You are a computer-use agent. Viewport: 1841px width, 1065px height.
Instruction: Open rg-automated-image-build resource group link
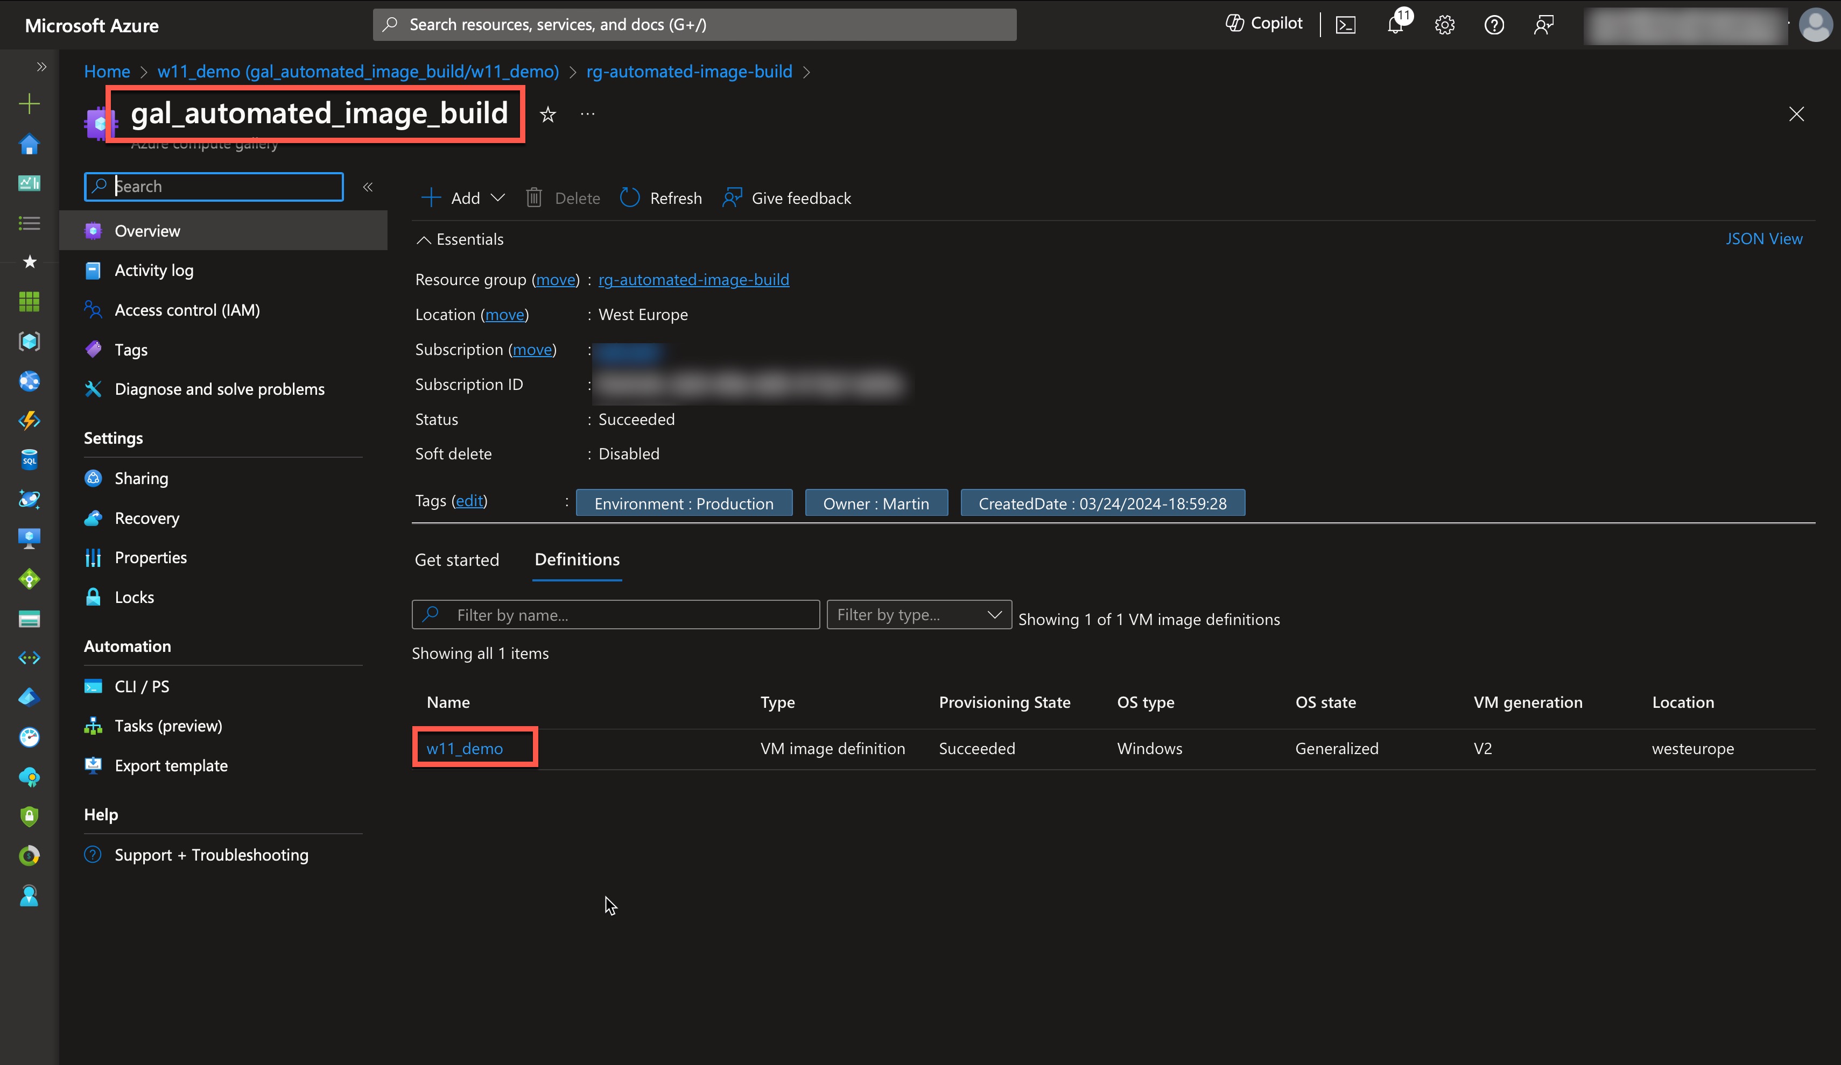[693, 280]
